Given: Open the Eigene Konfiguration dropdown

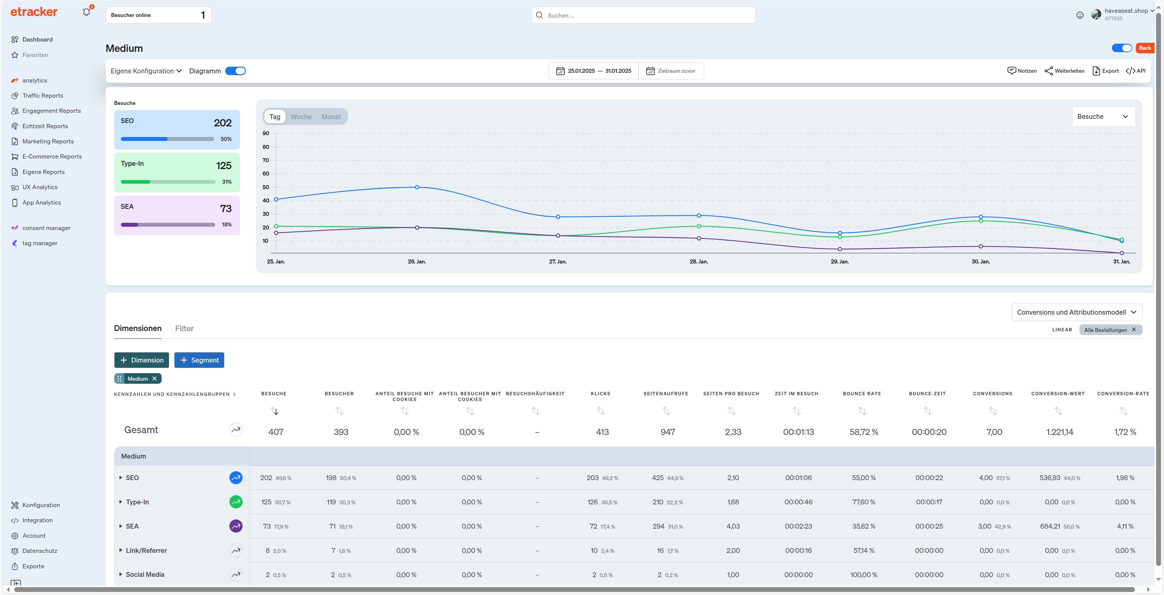Looking at the screenshot, I should point(146,71).
